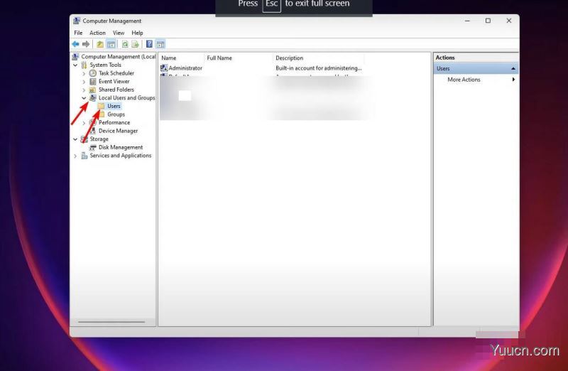Image resolution: width=568 pixels, height=371 pixels.
Task: Select the Disk Management icon
Action: 93,148
